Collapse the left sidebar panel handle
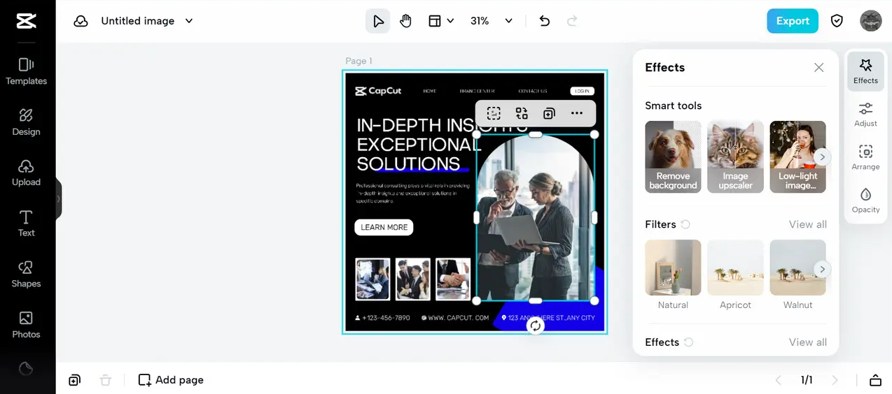 59,199
